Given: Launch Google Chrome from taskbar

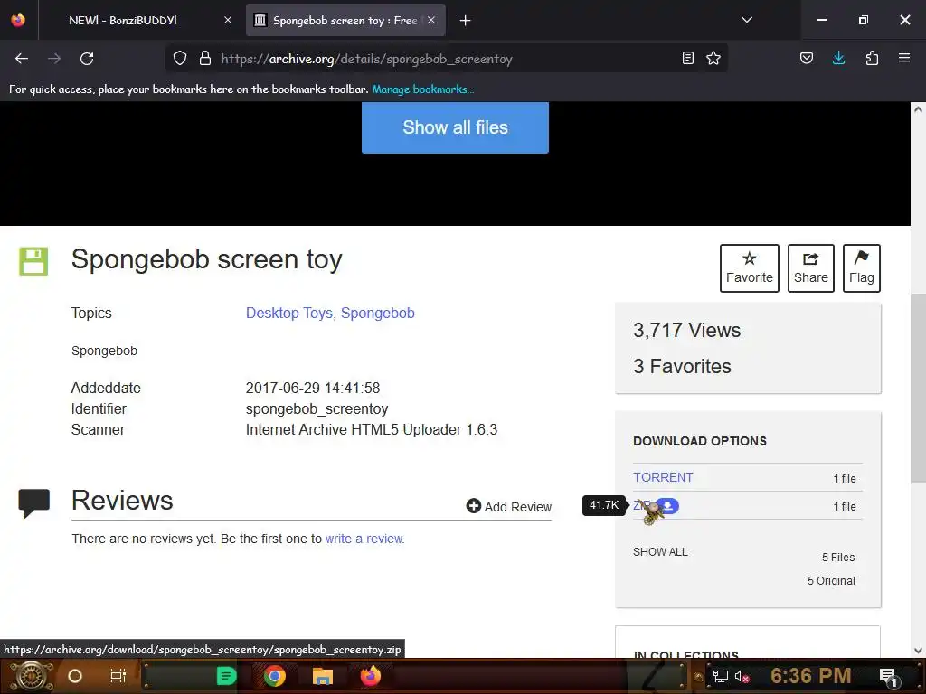Looking at the screenshot, I should pos(275,676).
